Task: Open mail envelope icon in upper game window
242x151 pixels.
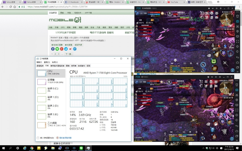Action: [216, 17]
